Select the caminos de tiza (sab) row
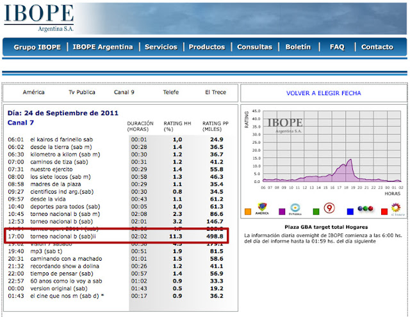The width and height of the screenshot is (410, 317). point(115,162)
